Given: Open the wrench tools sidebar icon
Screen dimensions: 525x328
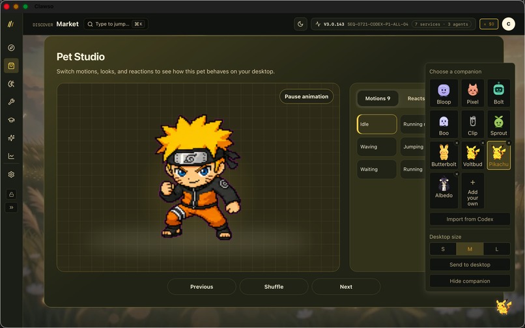Looking at the screenshot, I should [11, 102].
